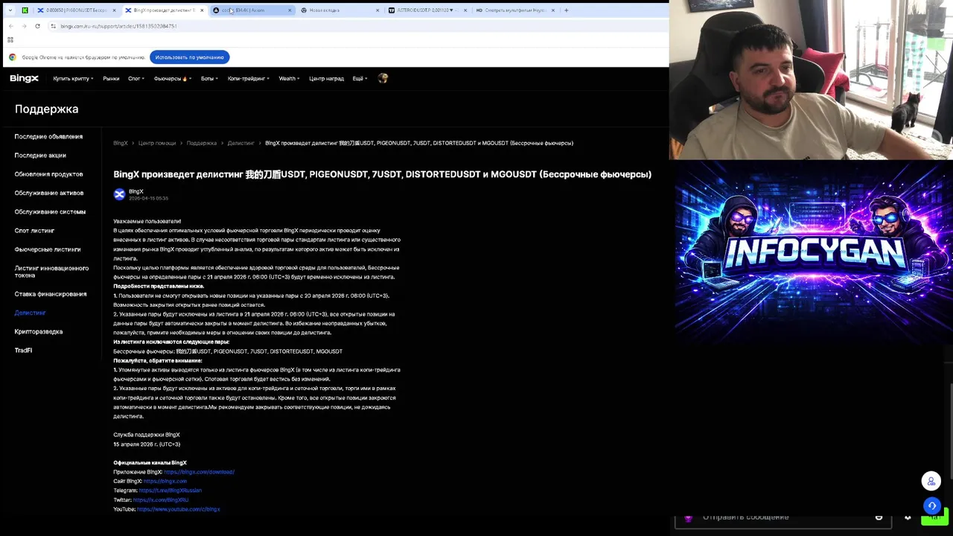Click the article date under BingX author
Viewport: 953px width, 536px height.
click(x=148, y=199)
